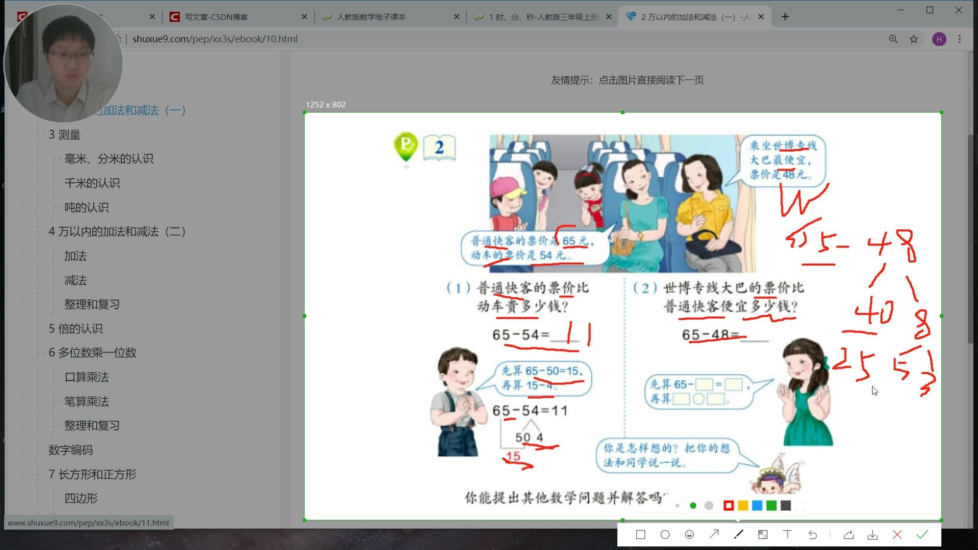Image resolution: width=978 pixels, height=550 pixels.
Task: Select the ellipse drawing tool
Action: [665, 534]
